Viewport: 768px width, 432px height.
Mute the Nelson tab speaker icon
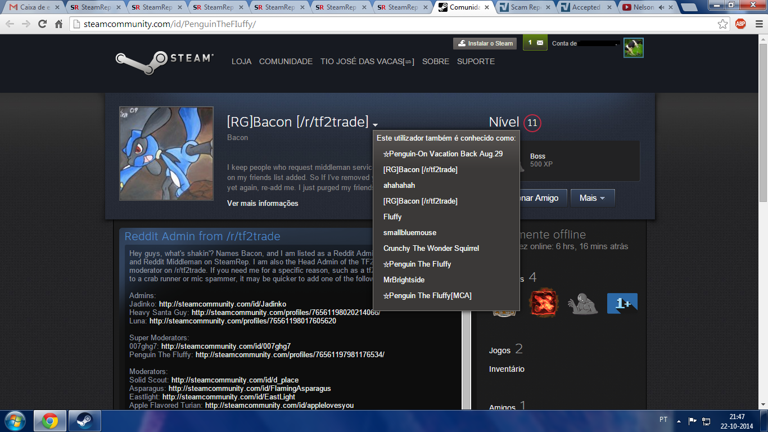662,7
